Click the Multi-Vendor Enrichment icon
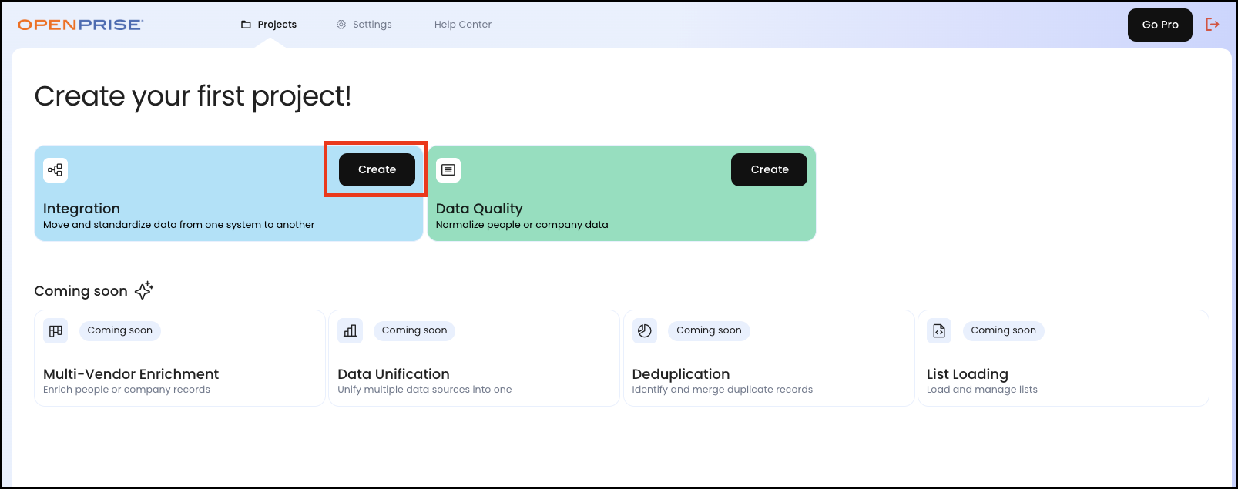The image size is (1238, 489). click(55, 331)
